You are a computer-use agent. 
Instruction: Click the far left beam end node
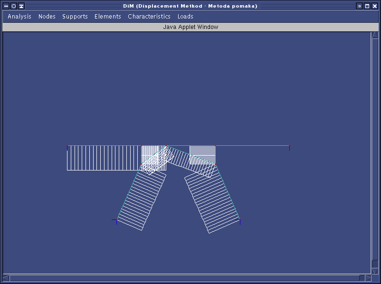[67, 146]
